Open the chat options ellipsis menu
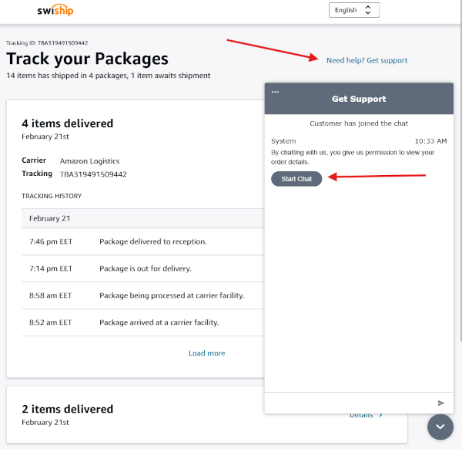The height and width of the screenshot is (449, 462). [275, 92]
